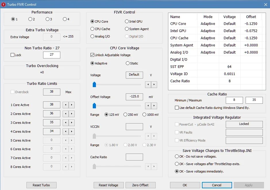This screenshot has height=190, width=270.
Task: Click the 2 Cores Active ratio field
Action: [x=52, y=114]
